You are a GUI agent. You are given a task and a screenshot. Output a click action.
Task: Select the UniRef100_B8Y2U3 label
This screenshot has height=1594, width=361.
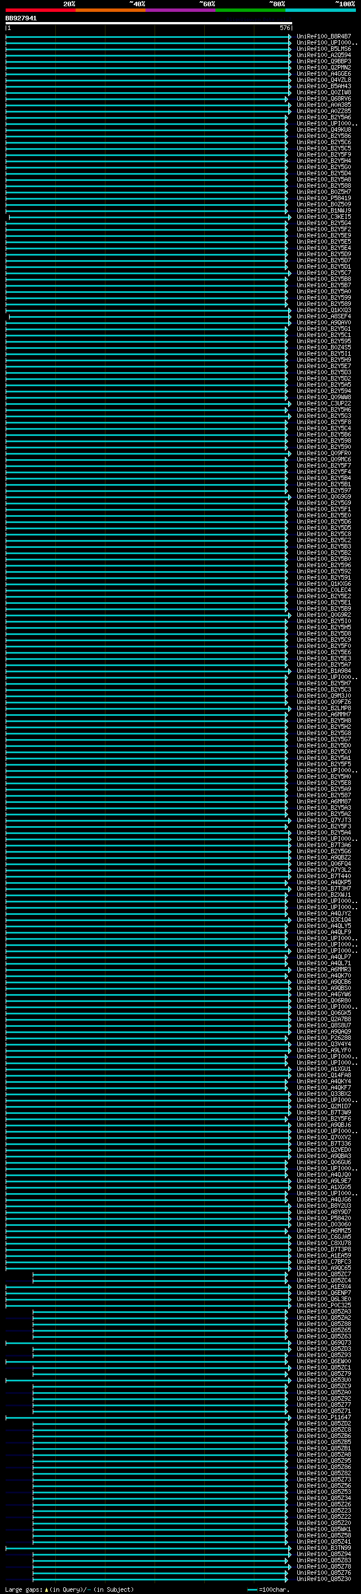(x=324, y=1206)
